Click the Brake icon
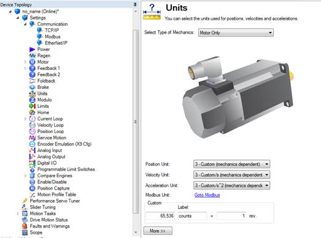The height and width of the screenshot is (238, 321). [x=32, y=87]
